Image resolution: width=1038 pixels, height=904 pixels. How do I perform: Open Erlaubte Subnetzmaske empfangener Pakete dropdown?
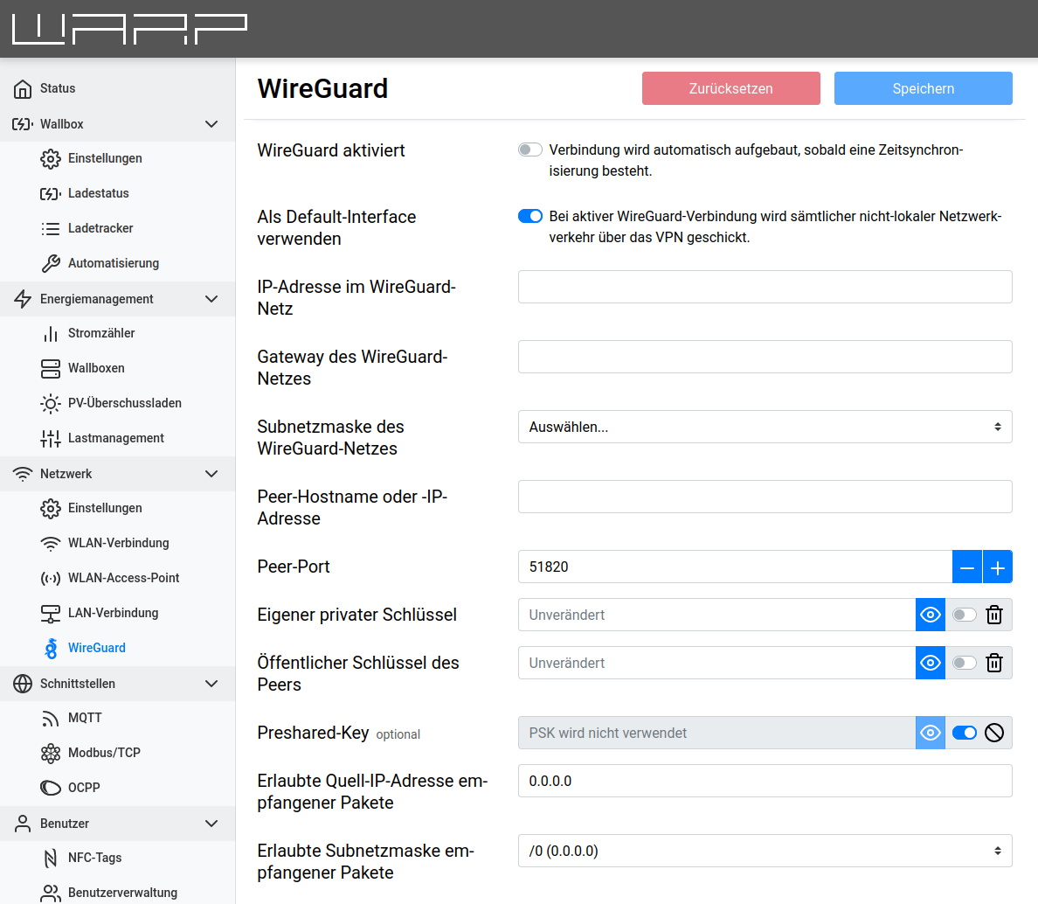pyautogui.click(x=765, y=851)
